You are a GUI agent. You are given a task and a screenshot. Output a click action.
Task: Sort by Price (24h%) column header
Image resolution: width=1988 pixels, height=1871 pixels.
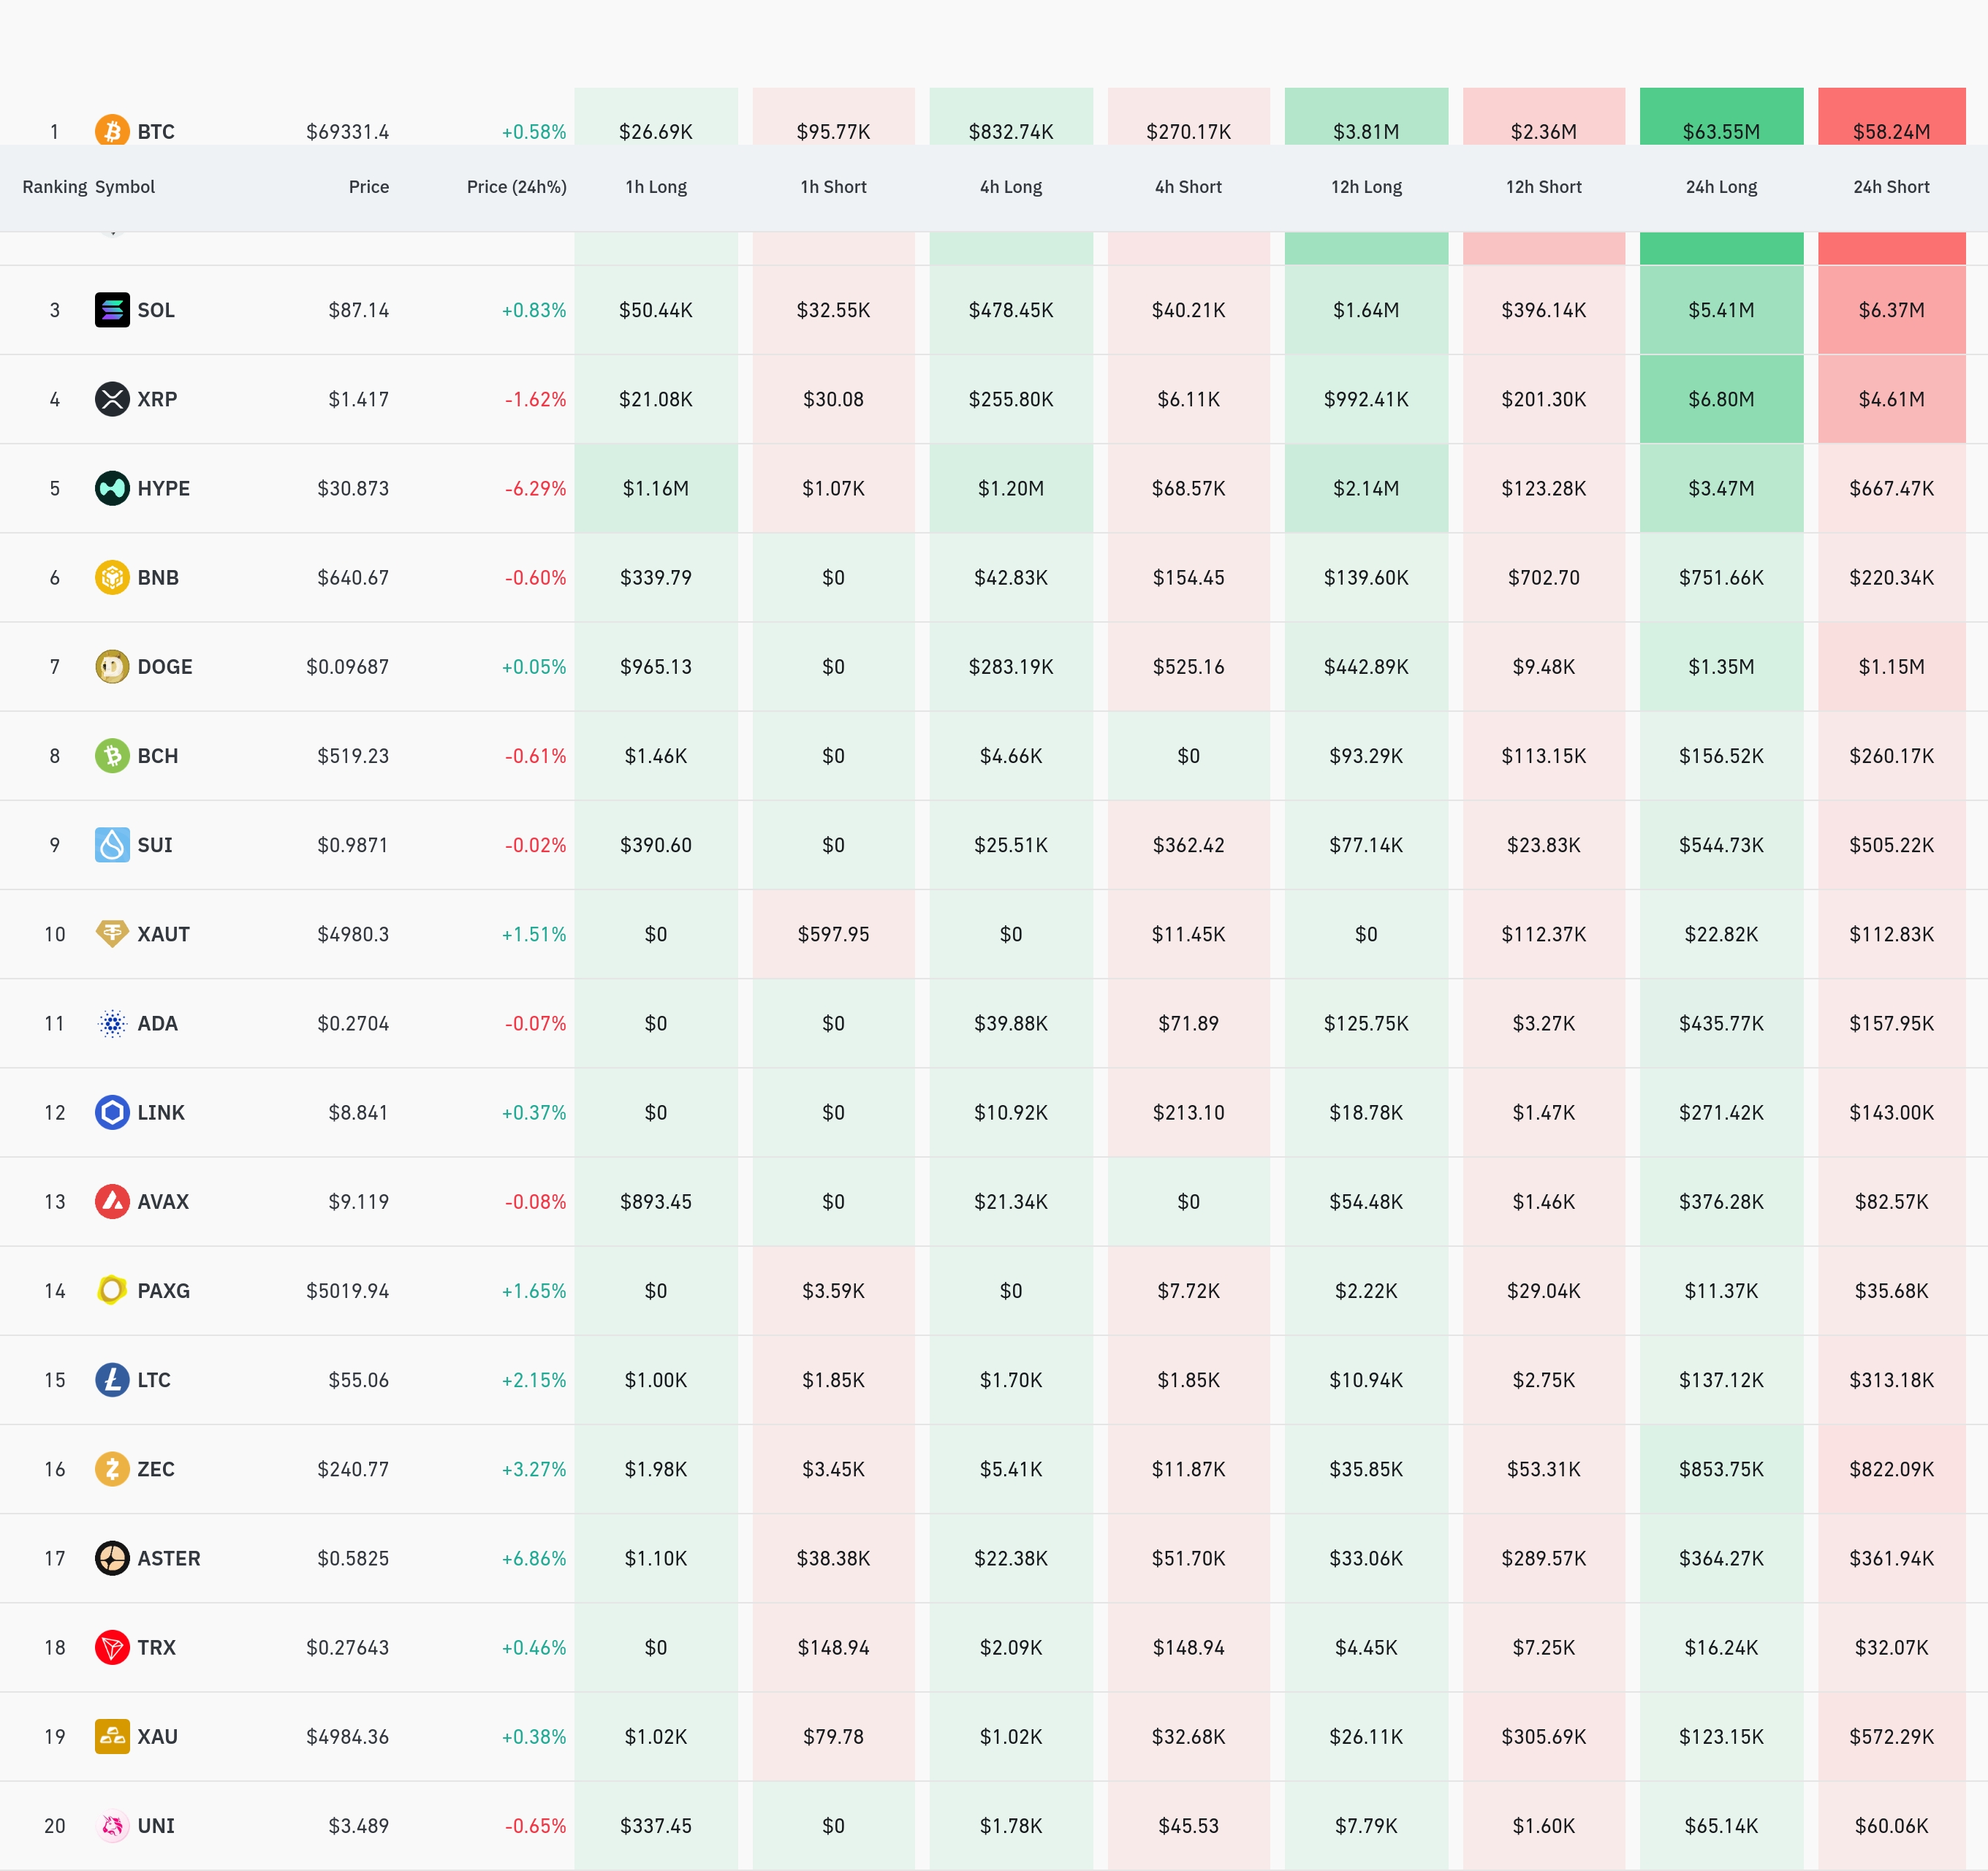[516, 187]
